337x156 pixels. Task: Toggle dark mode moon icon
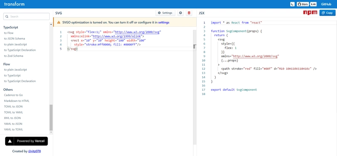point(292,4)
